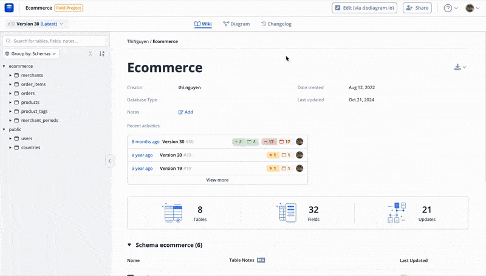Open the 8 months ago Version 30 link
This screenshot has height=276, width=486.
pyautogui.click(x=145, y=142)
